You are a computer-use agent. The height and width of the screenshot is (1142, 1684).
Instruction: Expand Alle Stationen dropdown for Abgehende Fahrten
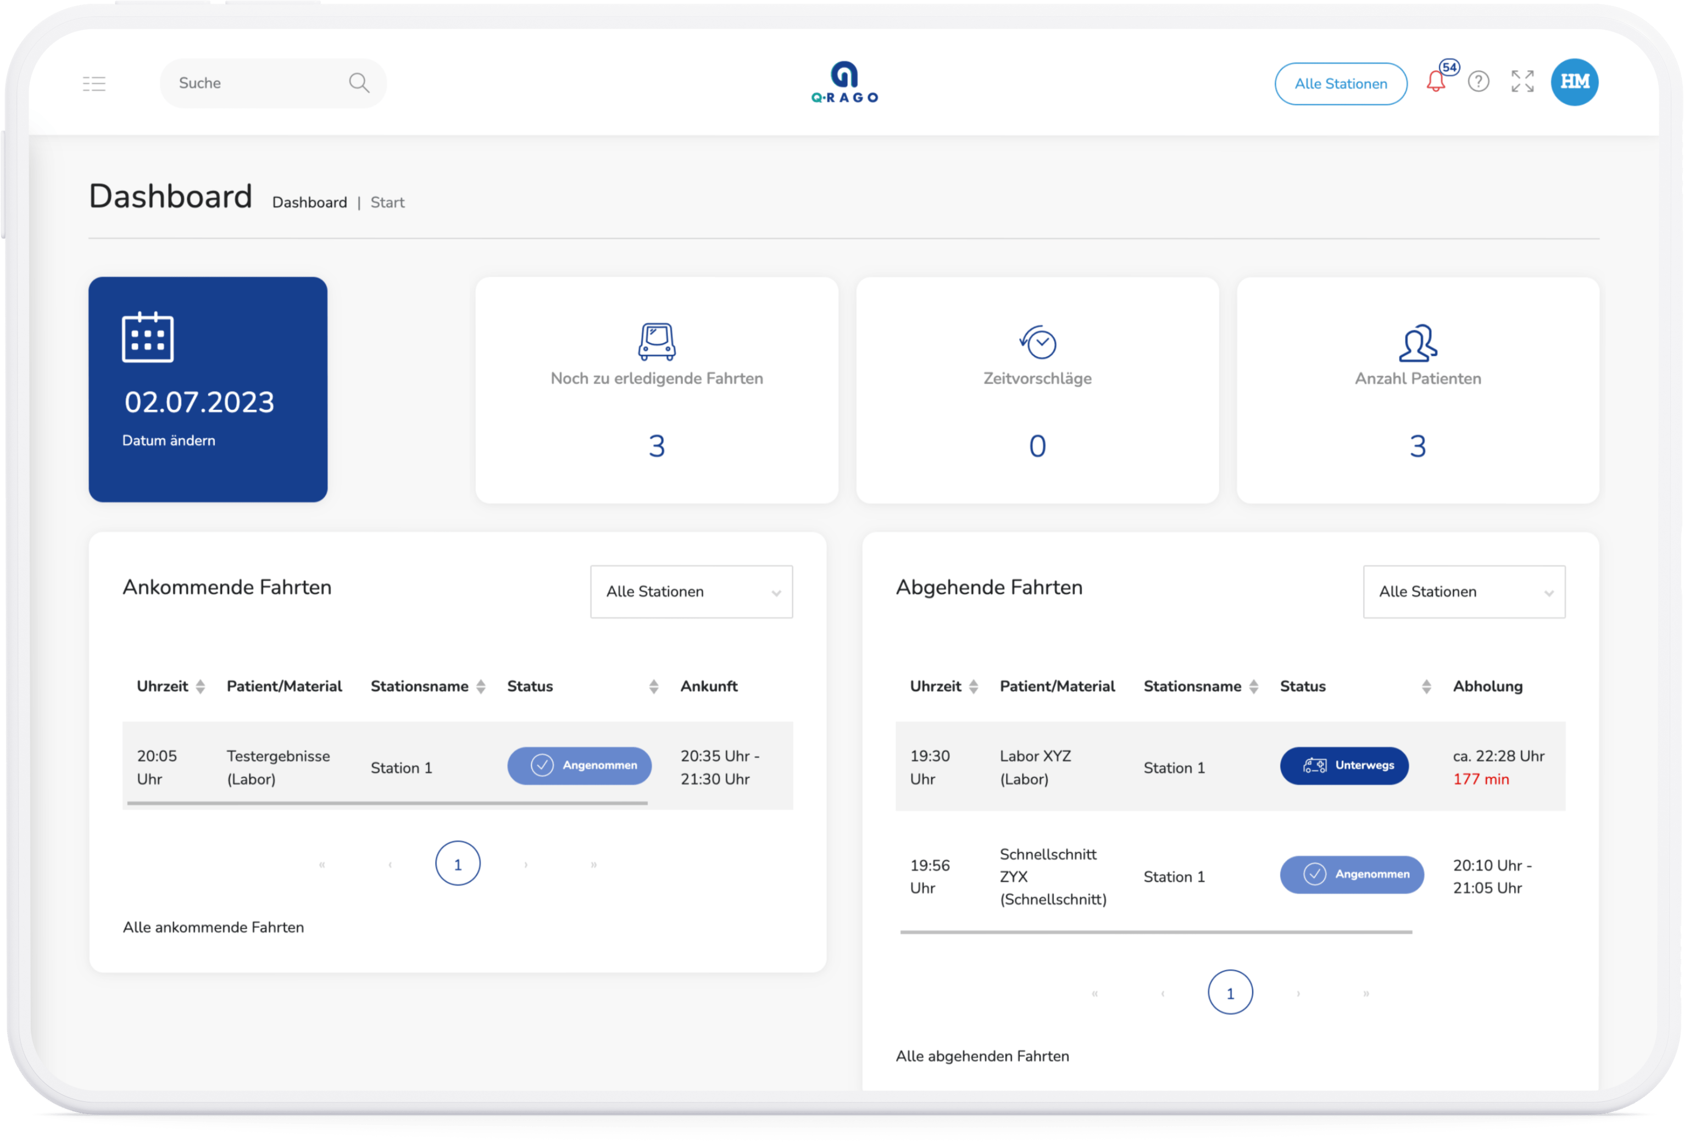tap(1464, 592)
